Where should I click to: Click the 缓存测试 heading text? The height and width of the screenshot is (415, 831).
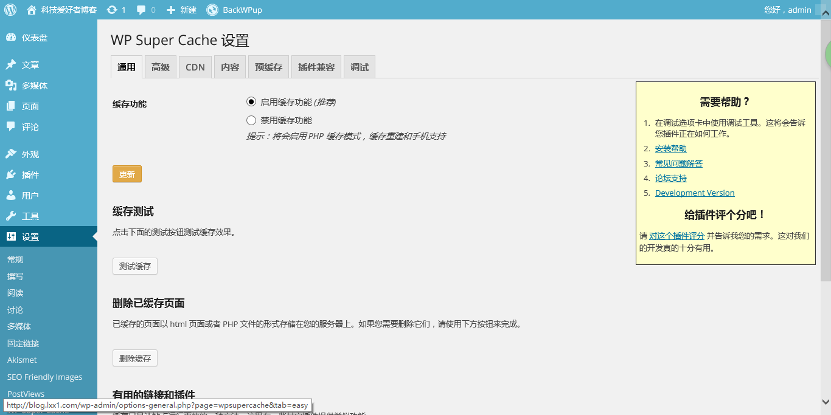[x=133, y=211]
